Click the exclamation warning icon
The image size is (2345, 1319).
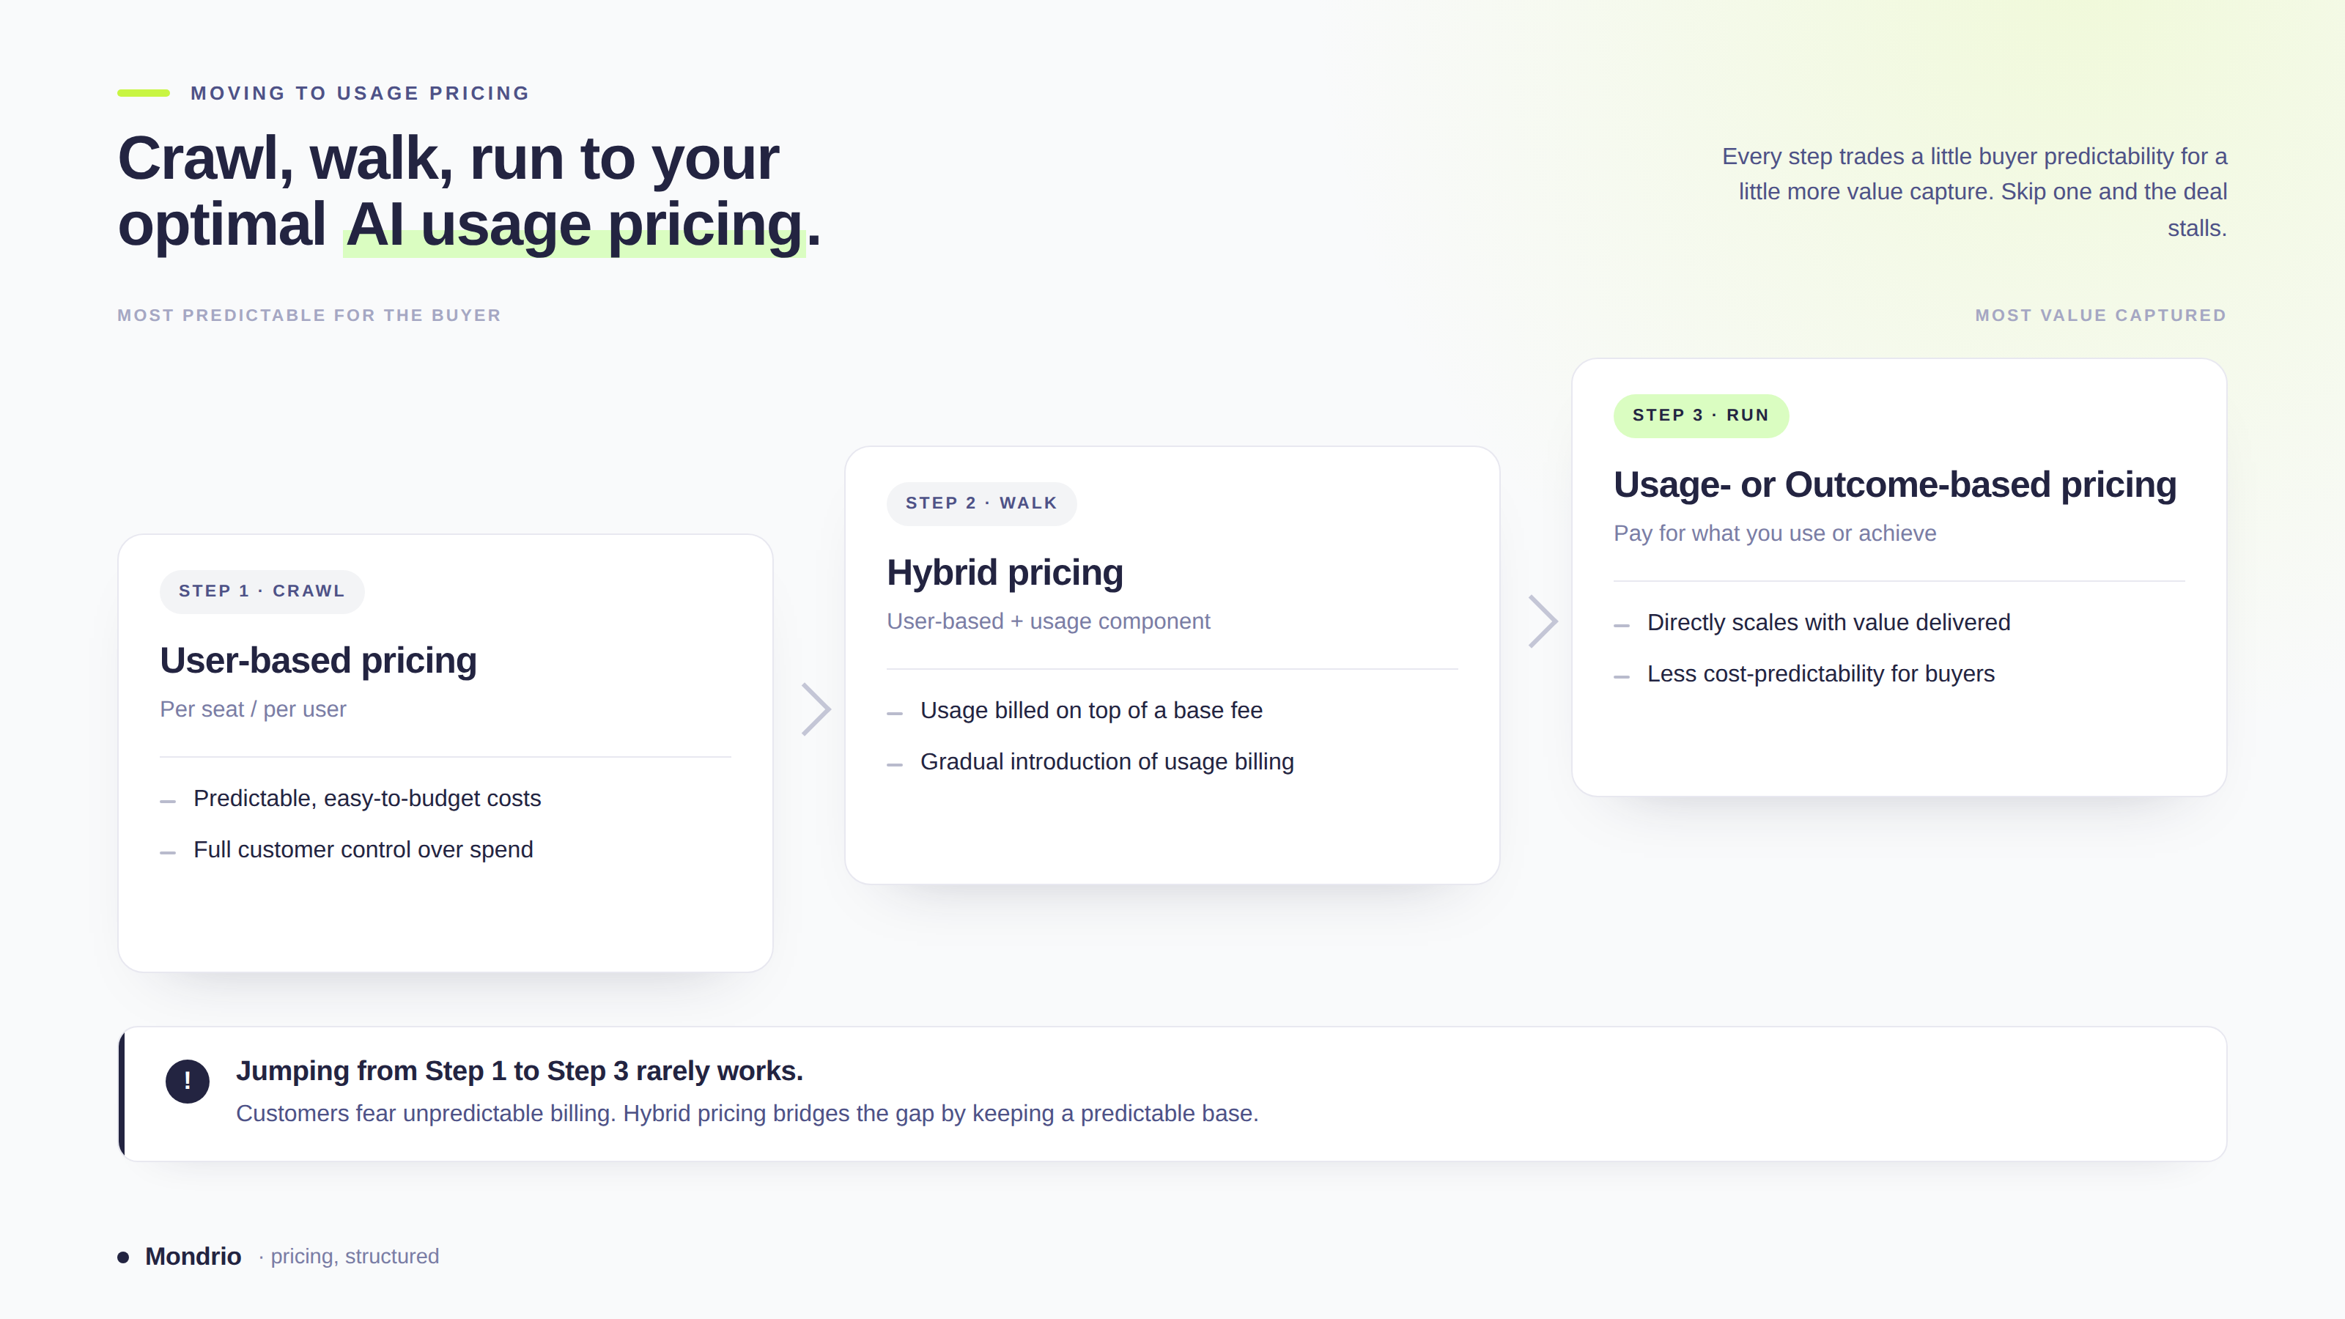(x=188, y=1081)
